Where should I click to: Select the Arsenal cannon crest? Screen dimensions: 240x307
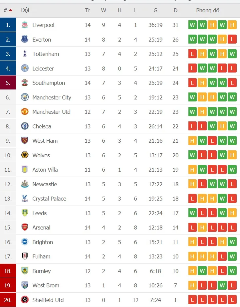coord(24,228)
